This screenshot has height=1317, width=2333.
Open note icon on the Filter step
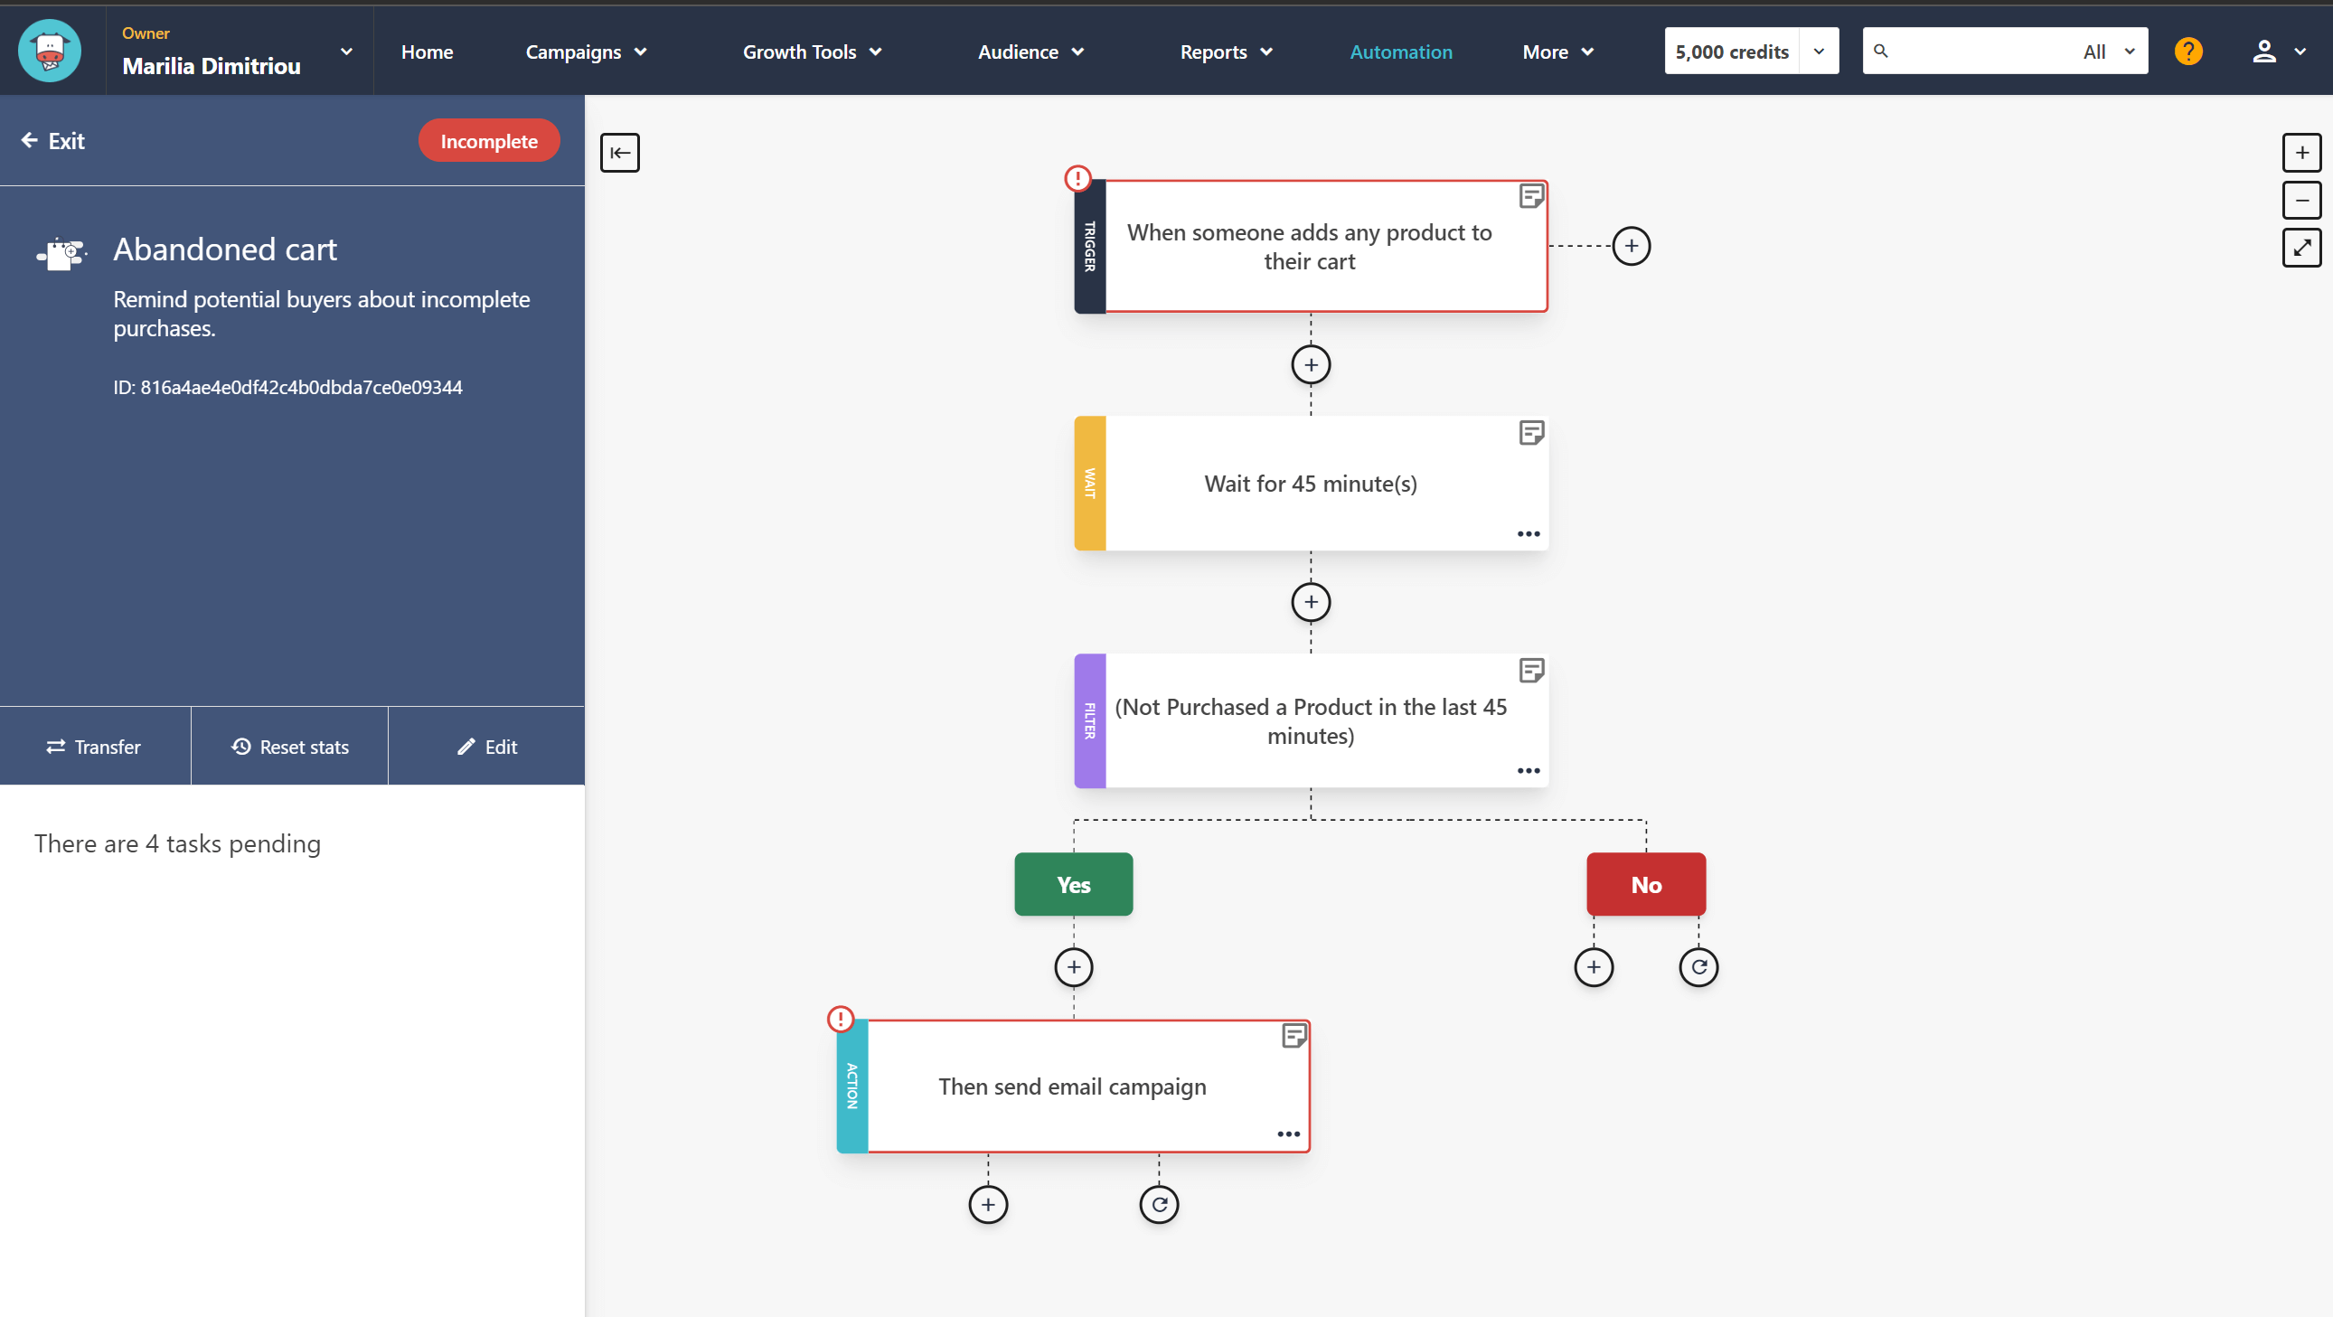pyautogui.click(x=1530, y=671)
